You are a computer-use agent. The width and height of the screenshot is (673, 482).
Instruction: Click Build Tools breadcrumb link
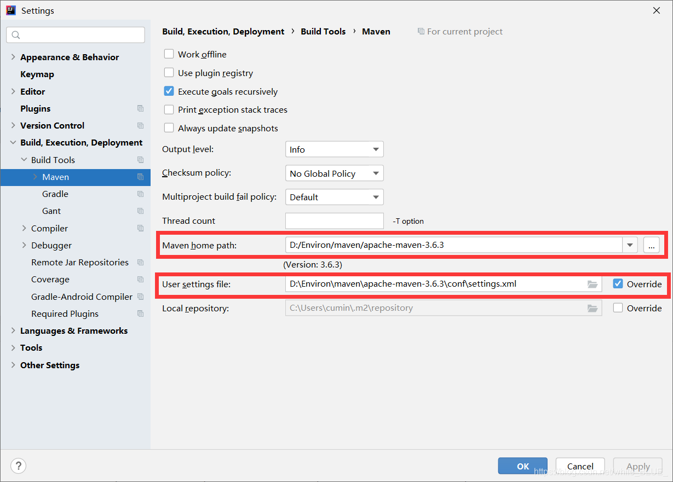323,31
